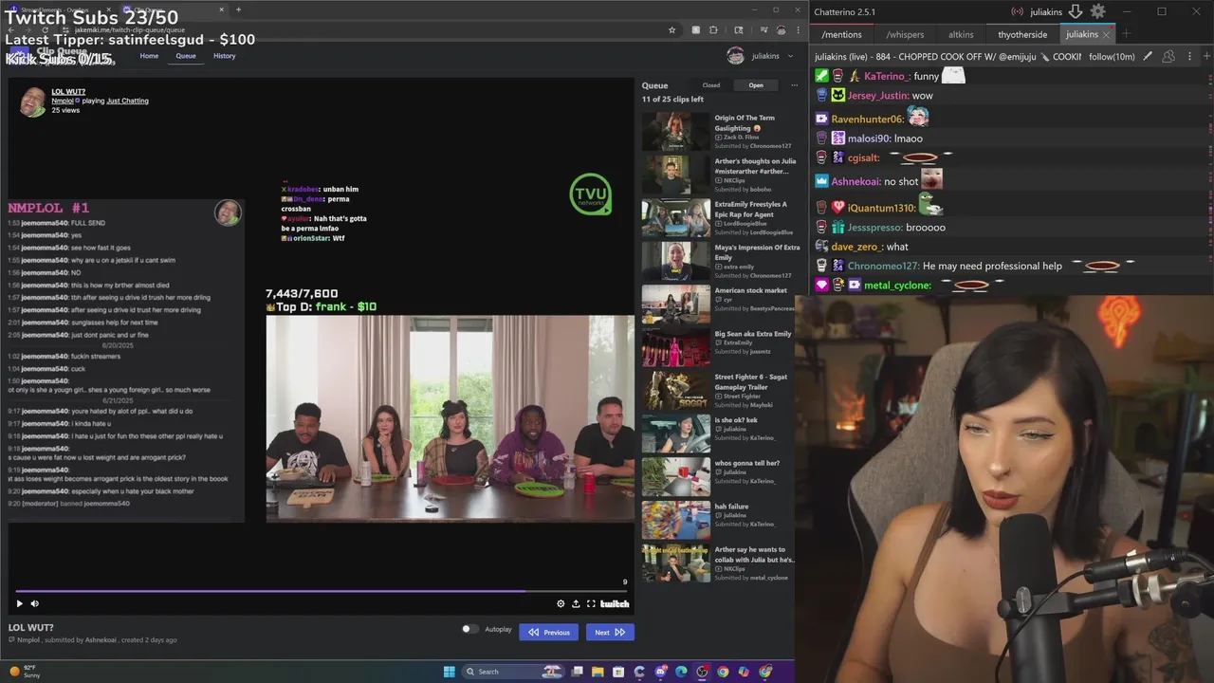Enter fullscreen in the clip player
Viewport: 1214px width, 683px height.
point(591,603)
